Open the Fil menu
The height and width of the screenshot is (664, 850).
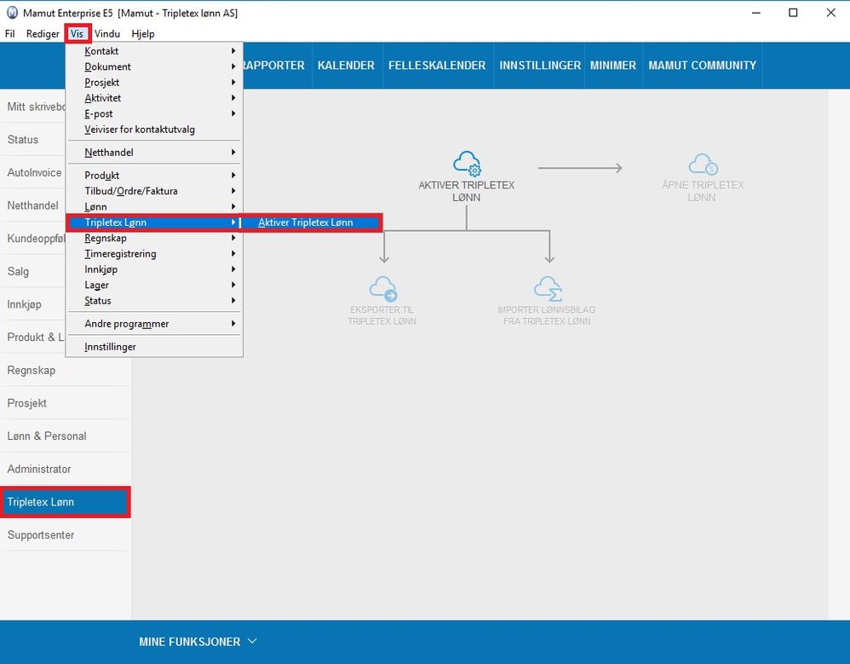click(9, 33)
